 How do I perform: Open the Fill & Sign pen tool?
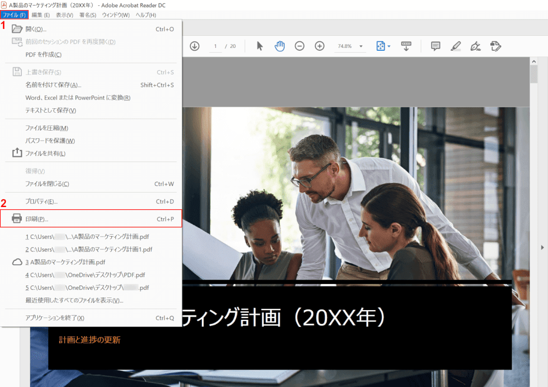tap(475, 46)
